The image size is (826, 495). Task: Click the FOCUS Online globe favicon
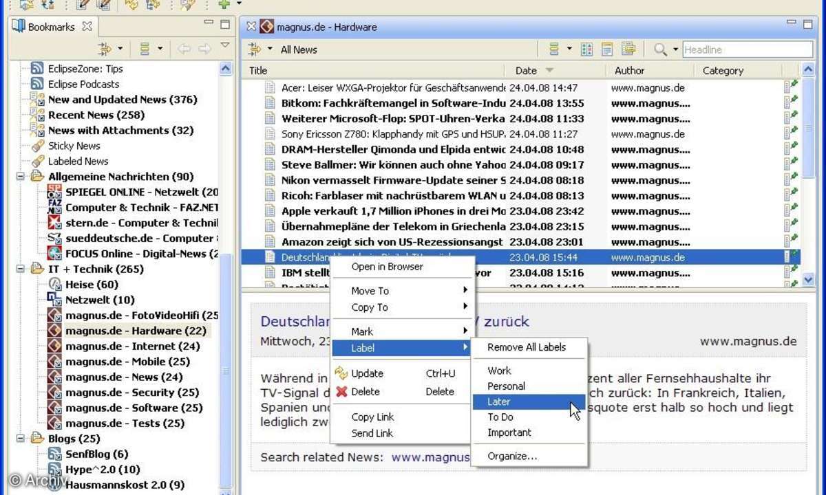(54, 254)
